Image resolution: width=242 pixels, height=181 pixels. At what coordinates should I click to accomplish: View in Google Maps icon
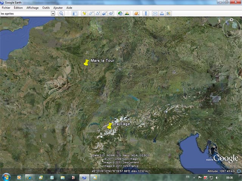168,14
